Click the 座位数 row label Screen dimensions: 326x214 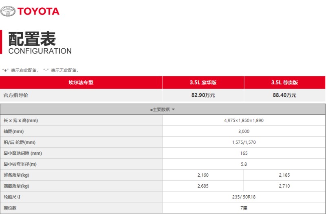pyautogui.click(x=10, y=208)
